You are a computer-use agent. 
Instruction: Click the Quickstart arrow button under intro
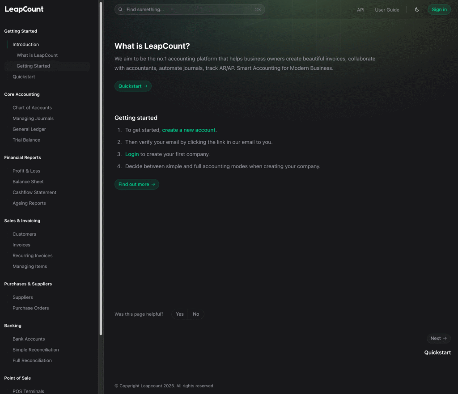click(133, 86)
